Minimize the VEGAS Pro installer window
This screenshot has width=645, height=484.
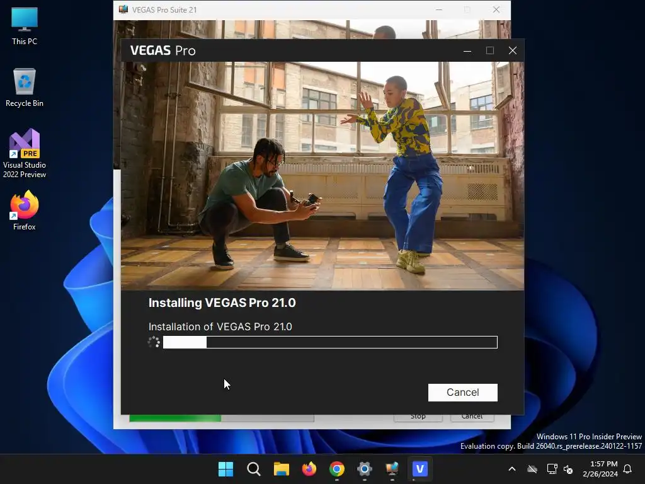pyautogui.click(x=467, y=50)
